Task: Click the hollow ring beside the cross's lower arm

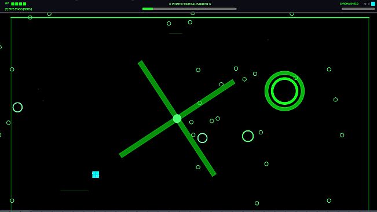Action: click(202, 138)
